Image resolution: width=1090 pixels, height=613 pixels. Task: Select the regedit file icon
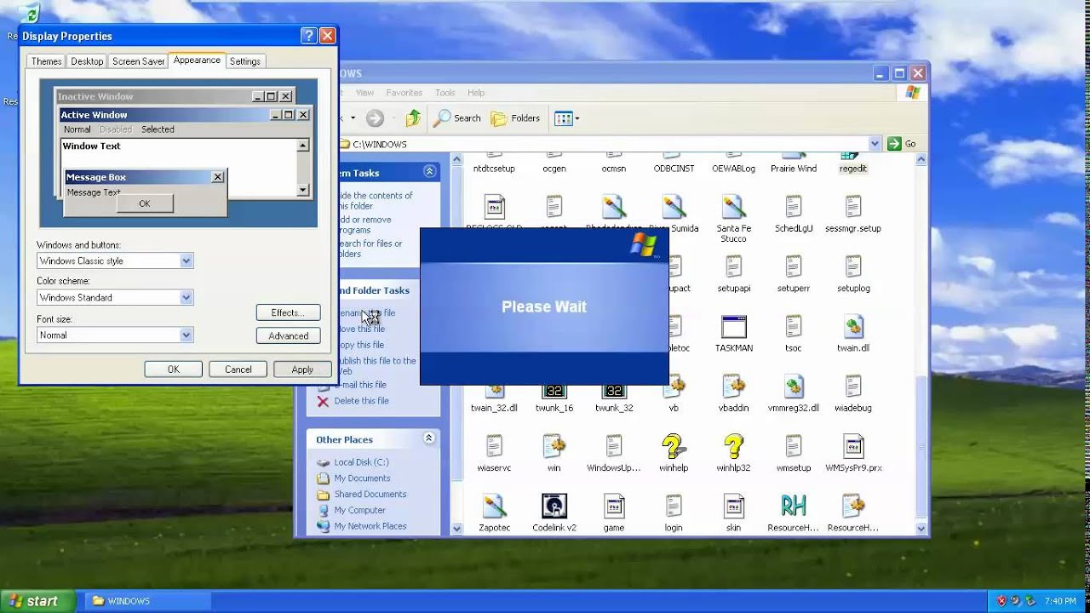[x=852, y=158]
